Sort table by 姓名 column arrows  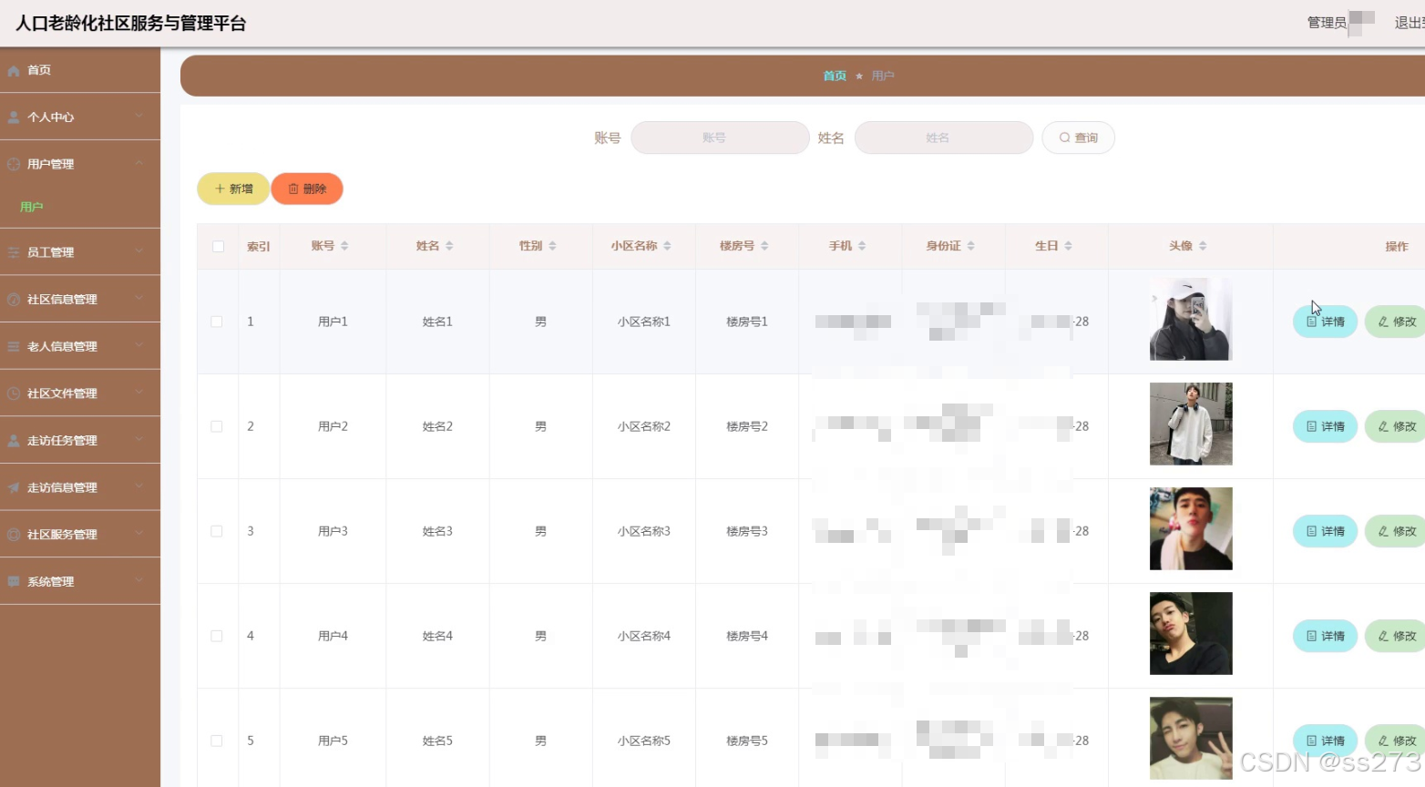(449, 246)
